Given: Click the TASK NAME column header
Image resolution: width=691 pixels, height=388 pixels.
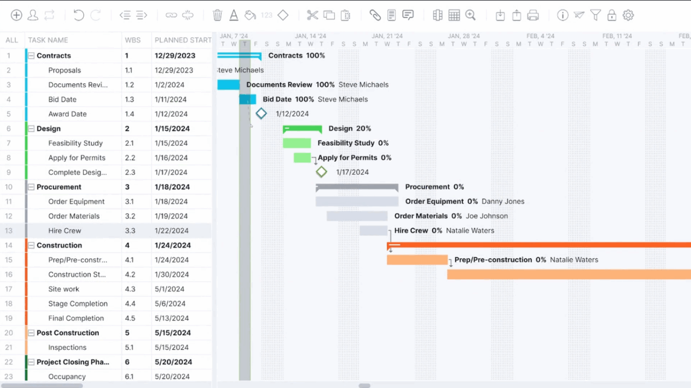Looking at the screenshot, I should pos(48,40).
